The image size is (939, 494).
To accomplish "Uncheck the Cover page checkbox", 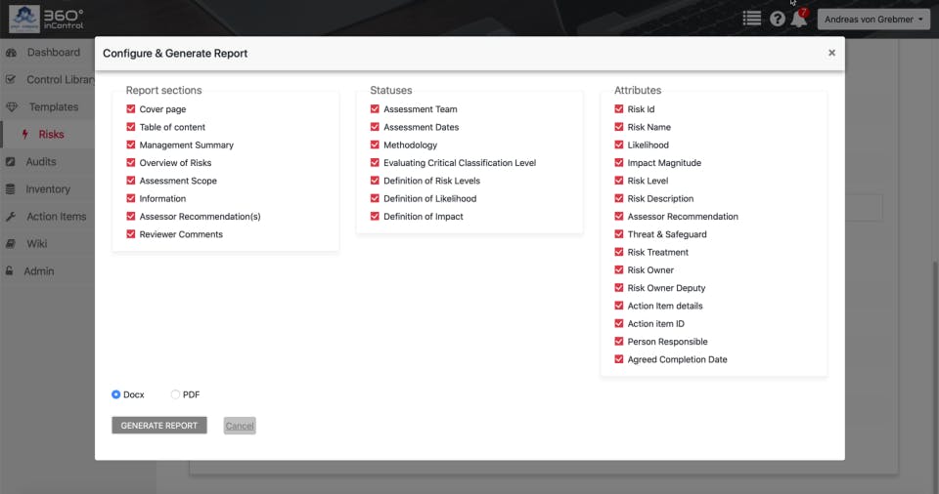I will tap(130, 108).
